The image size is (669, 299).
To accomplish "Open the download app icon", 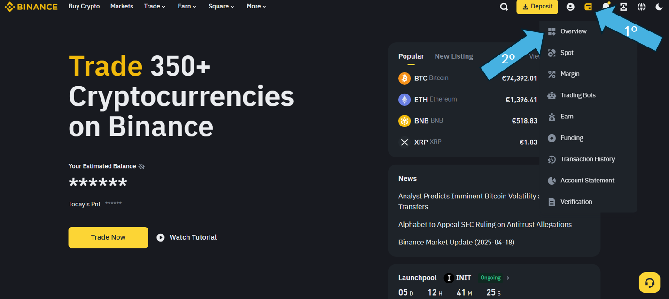I will pos(623,7).
